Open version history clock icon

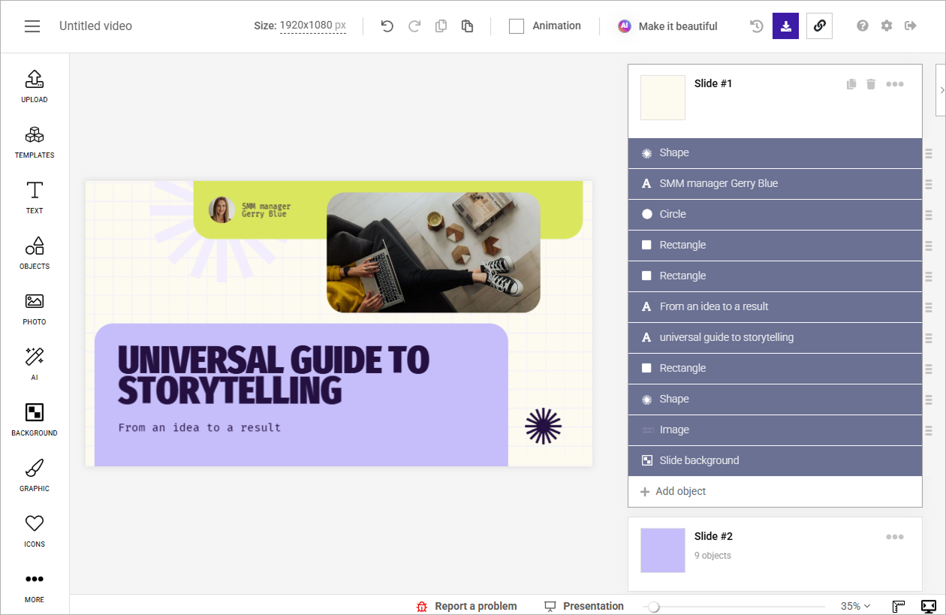coord(757,26)
